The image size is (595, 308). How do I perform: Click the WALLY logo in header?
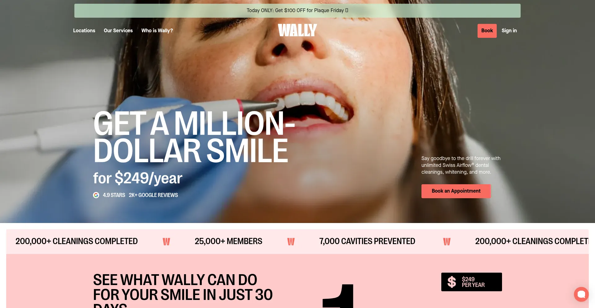(x=297, y=30)
